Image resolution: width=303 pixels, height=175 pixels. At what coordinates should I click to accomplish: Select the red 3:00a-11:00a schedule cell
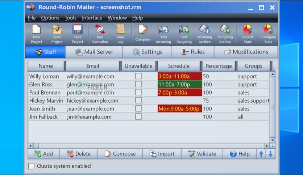click(x=180, y=76)
